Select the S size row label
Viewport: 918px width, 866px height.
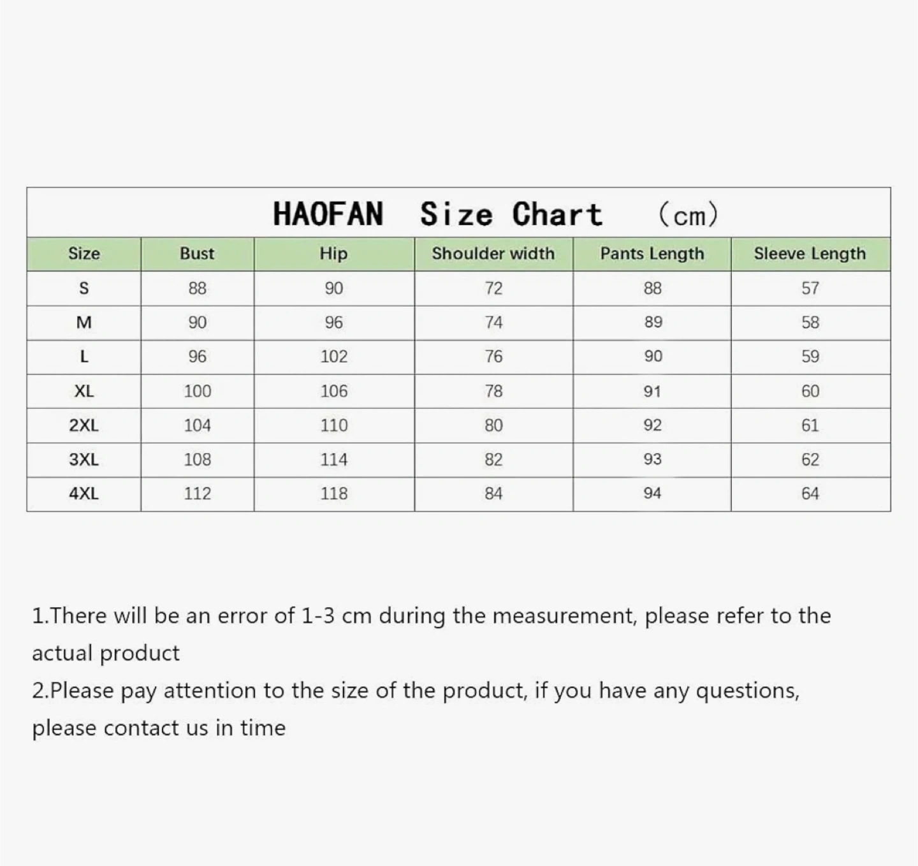pos(84,288)
